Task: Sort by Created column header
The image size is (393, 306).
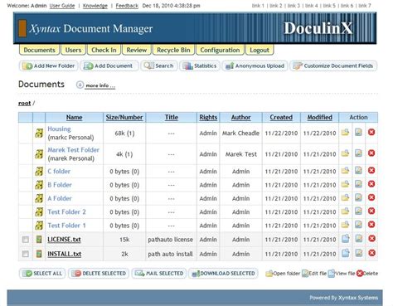Action: point(281,117)
